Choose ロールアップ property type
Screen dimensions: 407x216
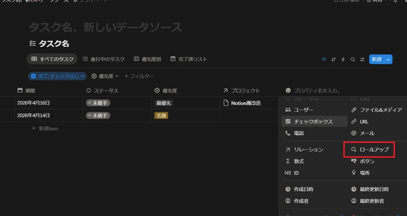(377, 149)
